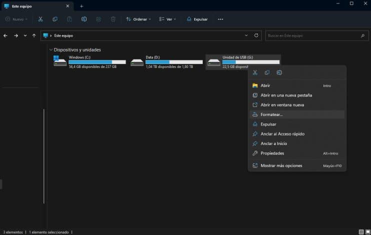The width and height of the screenshot is (371, 235).
Task: Switch to details view in status bar
Action: point(360,232)
